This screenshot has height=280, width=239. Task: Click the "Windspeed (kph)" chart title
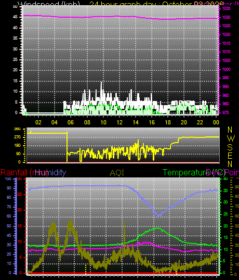[x=49, y=4]
